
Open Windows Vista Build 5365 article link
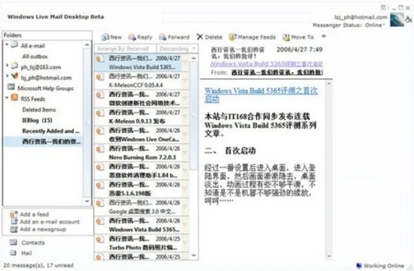point(261,95)
